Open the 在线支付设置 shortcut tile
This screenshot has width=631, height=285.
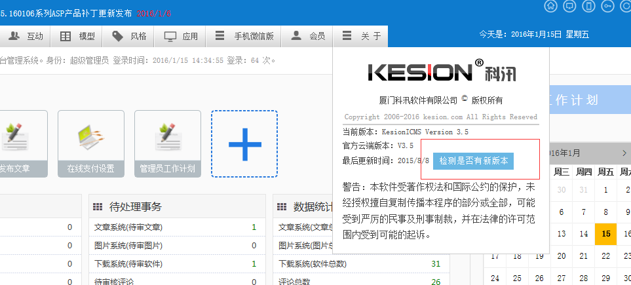coord(90,143)
